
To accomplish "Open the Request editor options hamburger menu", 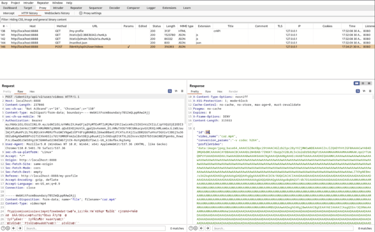I will pyautogui.click(x=182, y=91).
